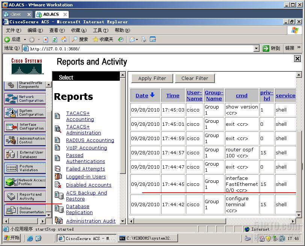This screenshot has height=246, width=305.
Task: Click the TACACS+ Accounting report icon
Action: tap(57, 116)
